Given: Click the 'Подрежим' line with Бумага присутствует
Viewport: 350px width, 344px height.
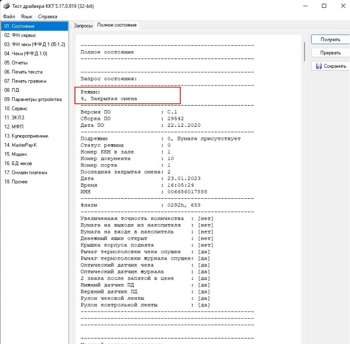Looking at the screenshot, I should (160, 138).
